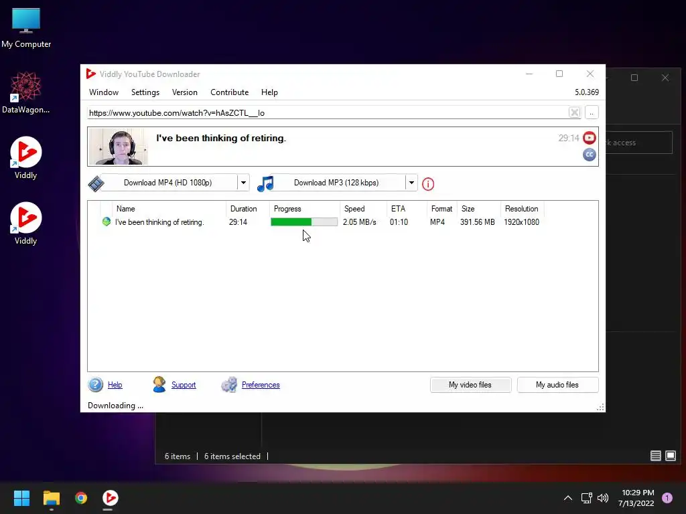Click the video title 'I've been thinking of retiring.' heading
The height and width of the screenshot is (514, 686).
point(221,138)
